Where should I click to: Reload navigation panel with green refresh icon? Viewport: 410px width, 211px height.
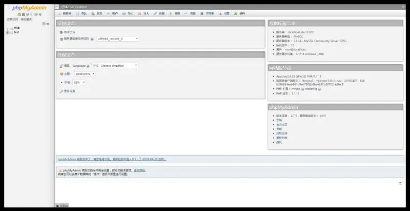point(40,14)
